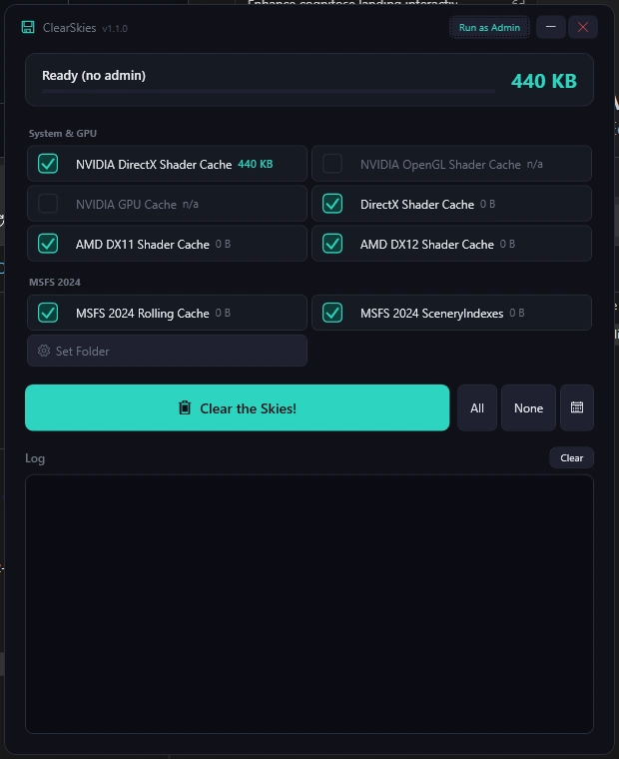Click the n/a value beside NVIDIA OpenGL Shader Cache
The width and height of the screenshot is (619, 759).
click(x=534, y=165)
